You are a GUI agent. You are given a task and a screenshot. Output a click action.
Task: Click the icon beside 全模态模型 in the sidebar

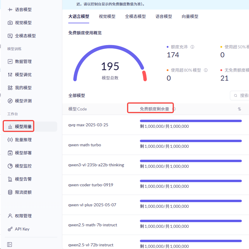coord(10,36)
